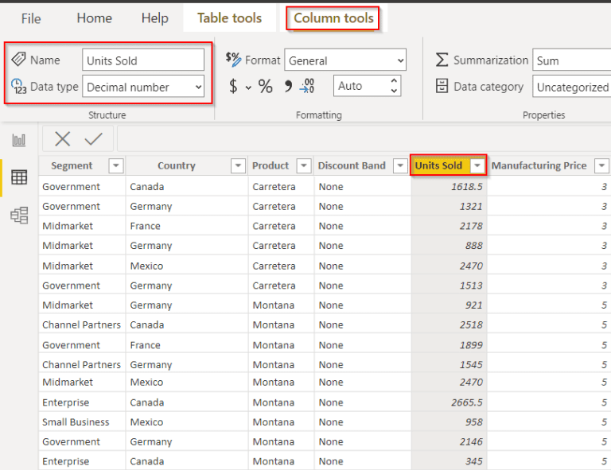The height and width of the screenshot is (470, 611).
Task: Select Column tools tab
Action: [x=333, y=18]
